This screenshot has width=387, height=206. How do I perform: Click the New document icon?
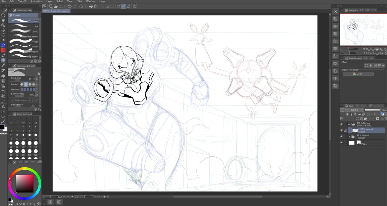tap(51, 6)
